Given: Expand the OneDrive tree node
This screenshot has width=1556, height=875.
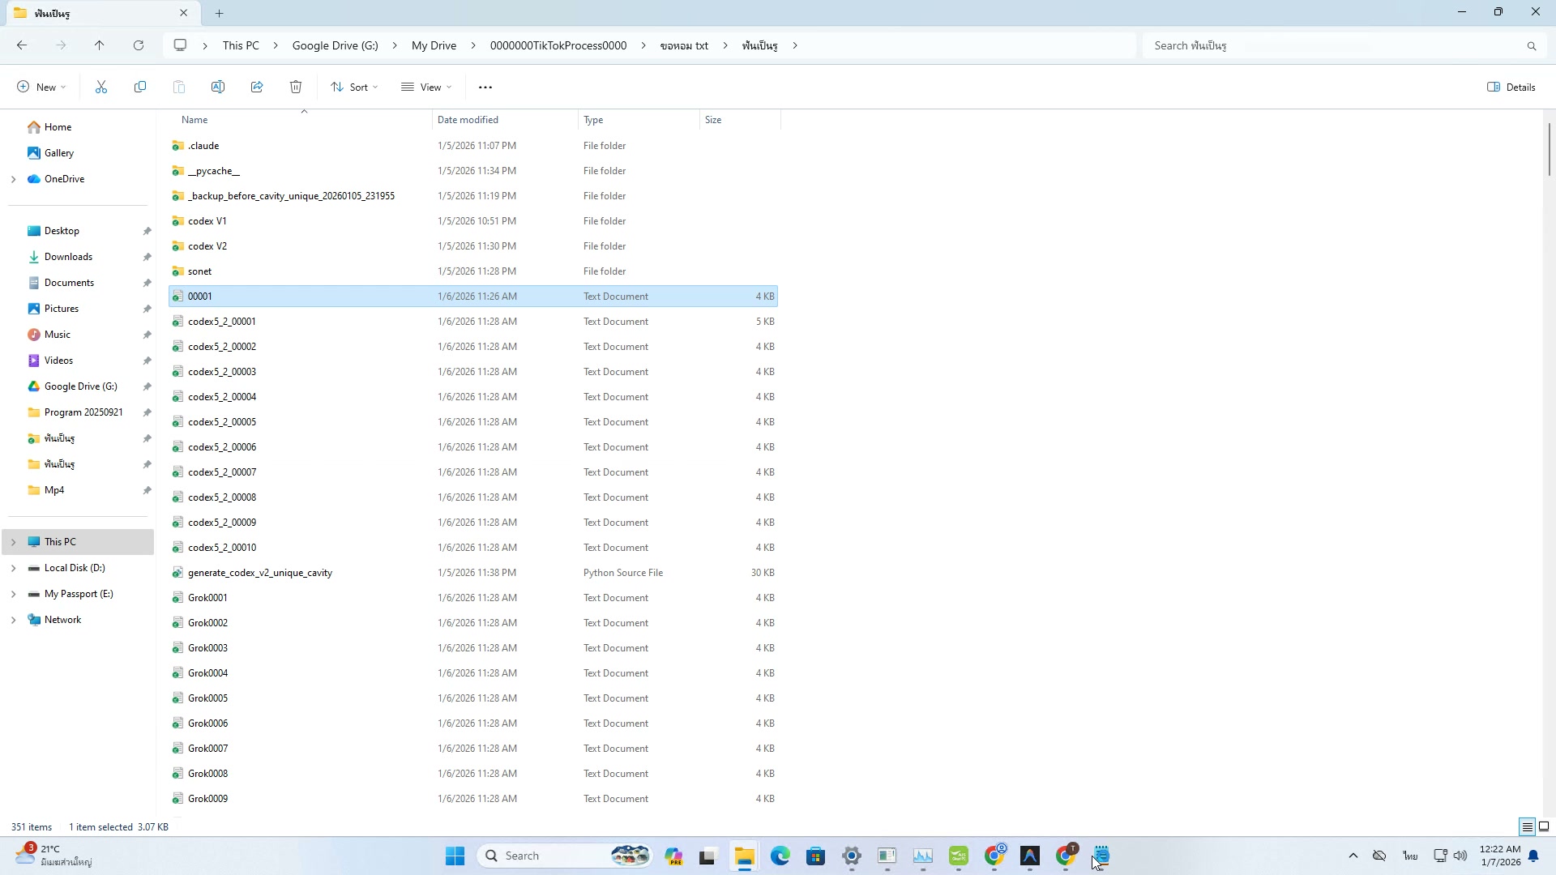Looking at the screenshot, I should [x=13, y=179].
